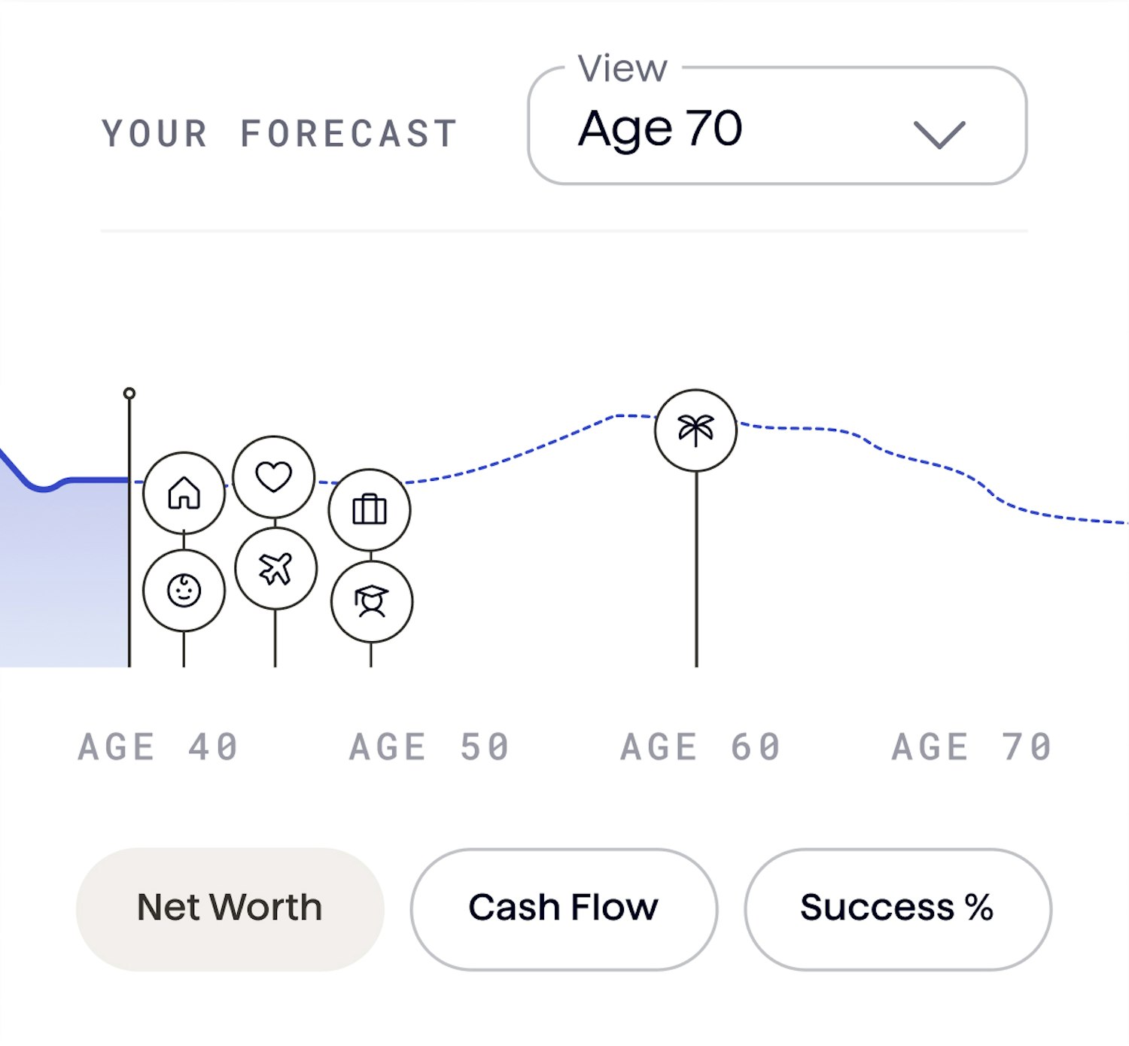Image resolution: width=1129 pixels, height=1046 pixels.
Task: Click the AGE 50 axis label
Action: click(x=429, y=747)
